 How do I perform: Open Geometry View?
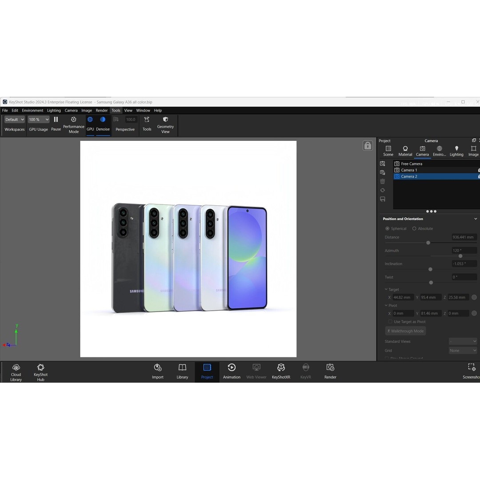pos(165,125)
